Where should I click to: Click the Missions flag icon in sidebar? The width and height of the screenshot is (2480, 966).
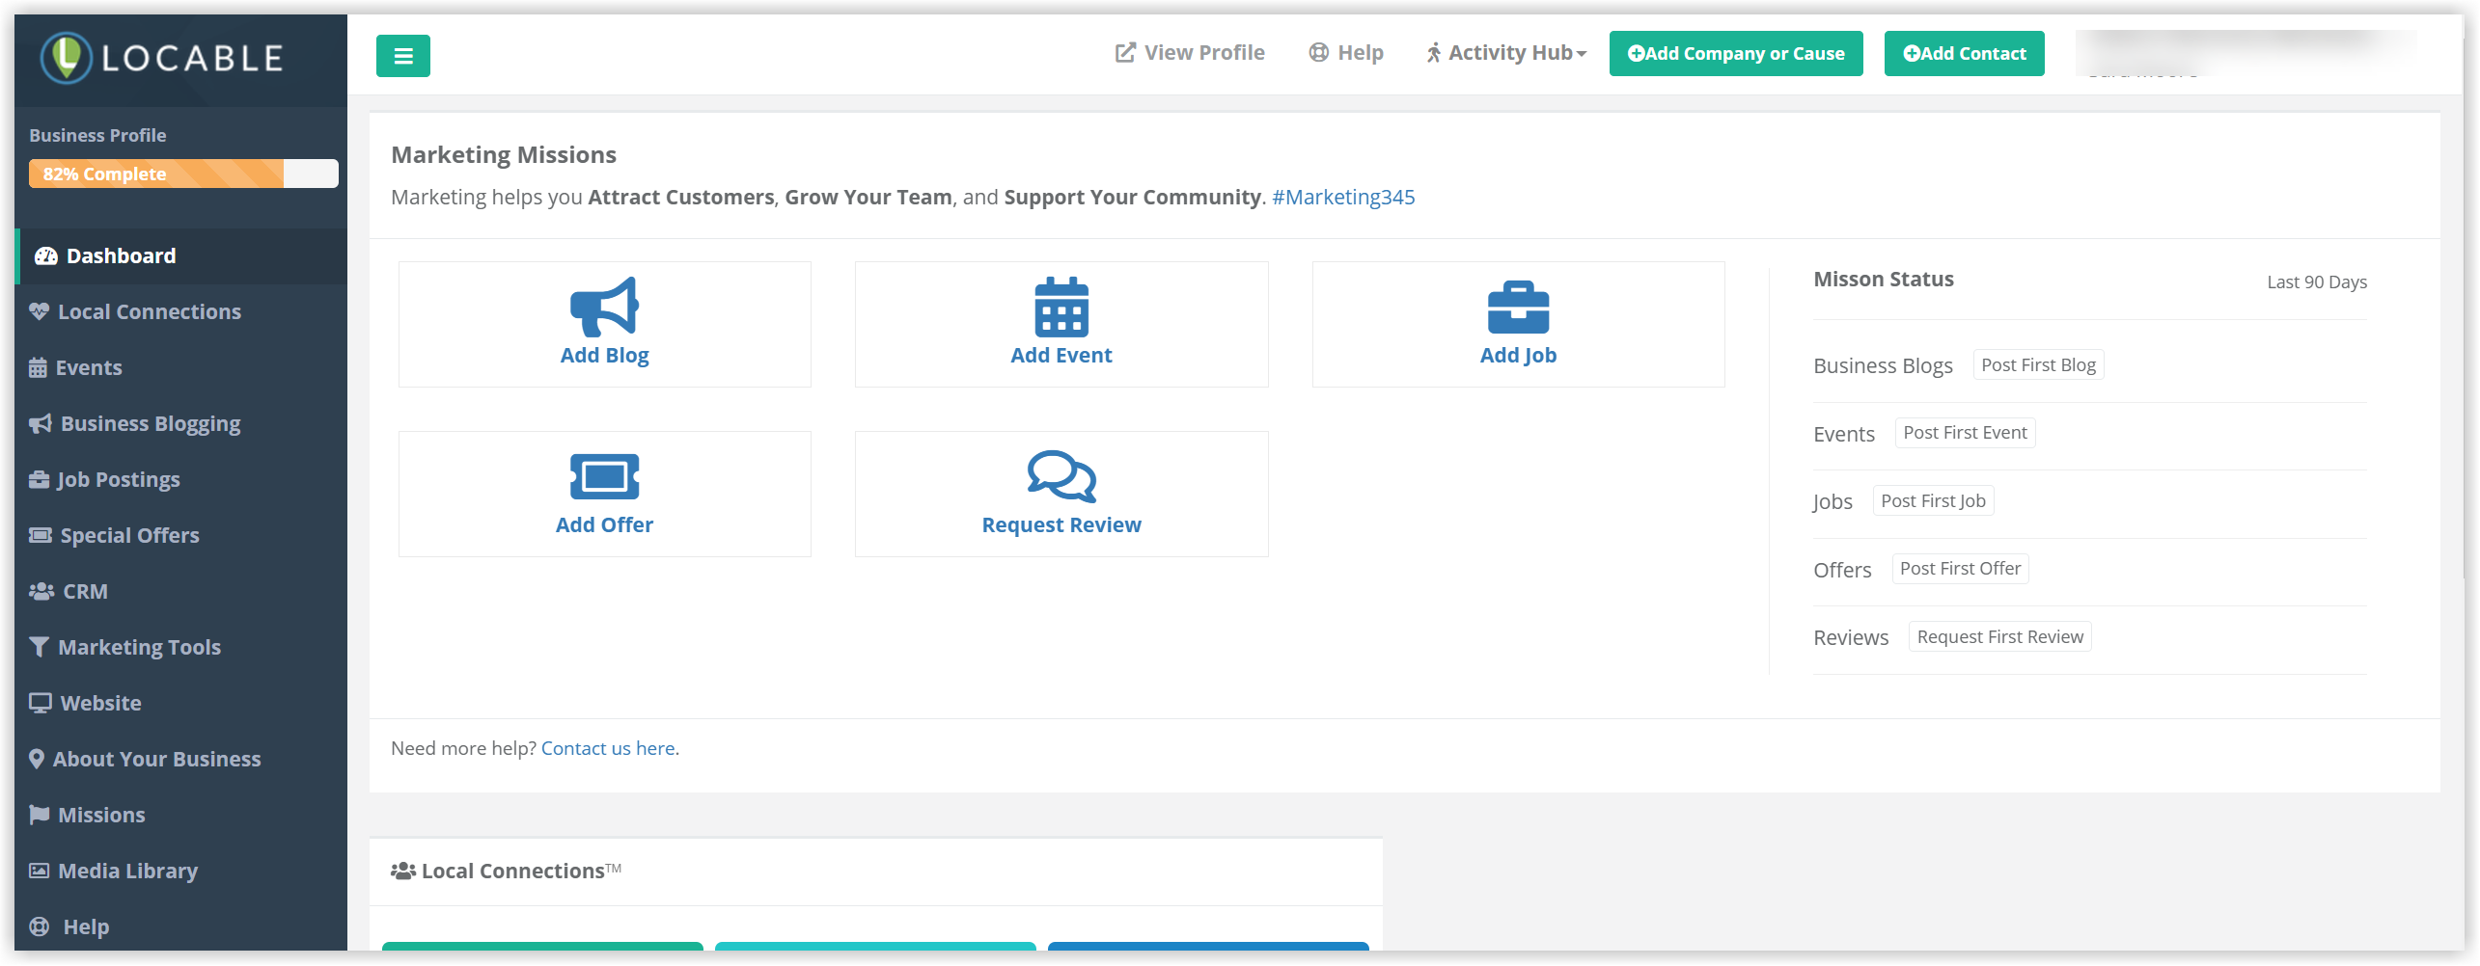(x=39, y=815)
